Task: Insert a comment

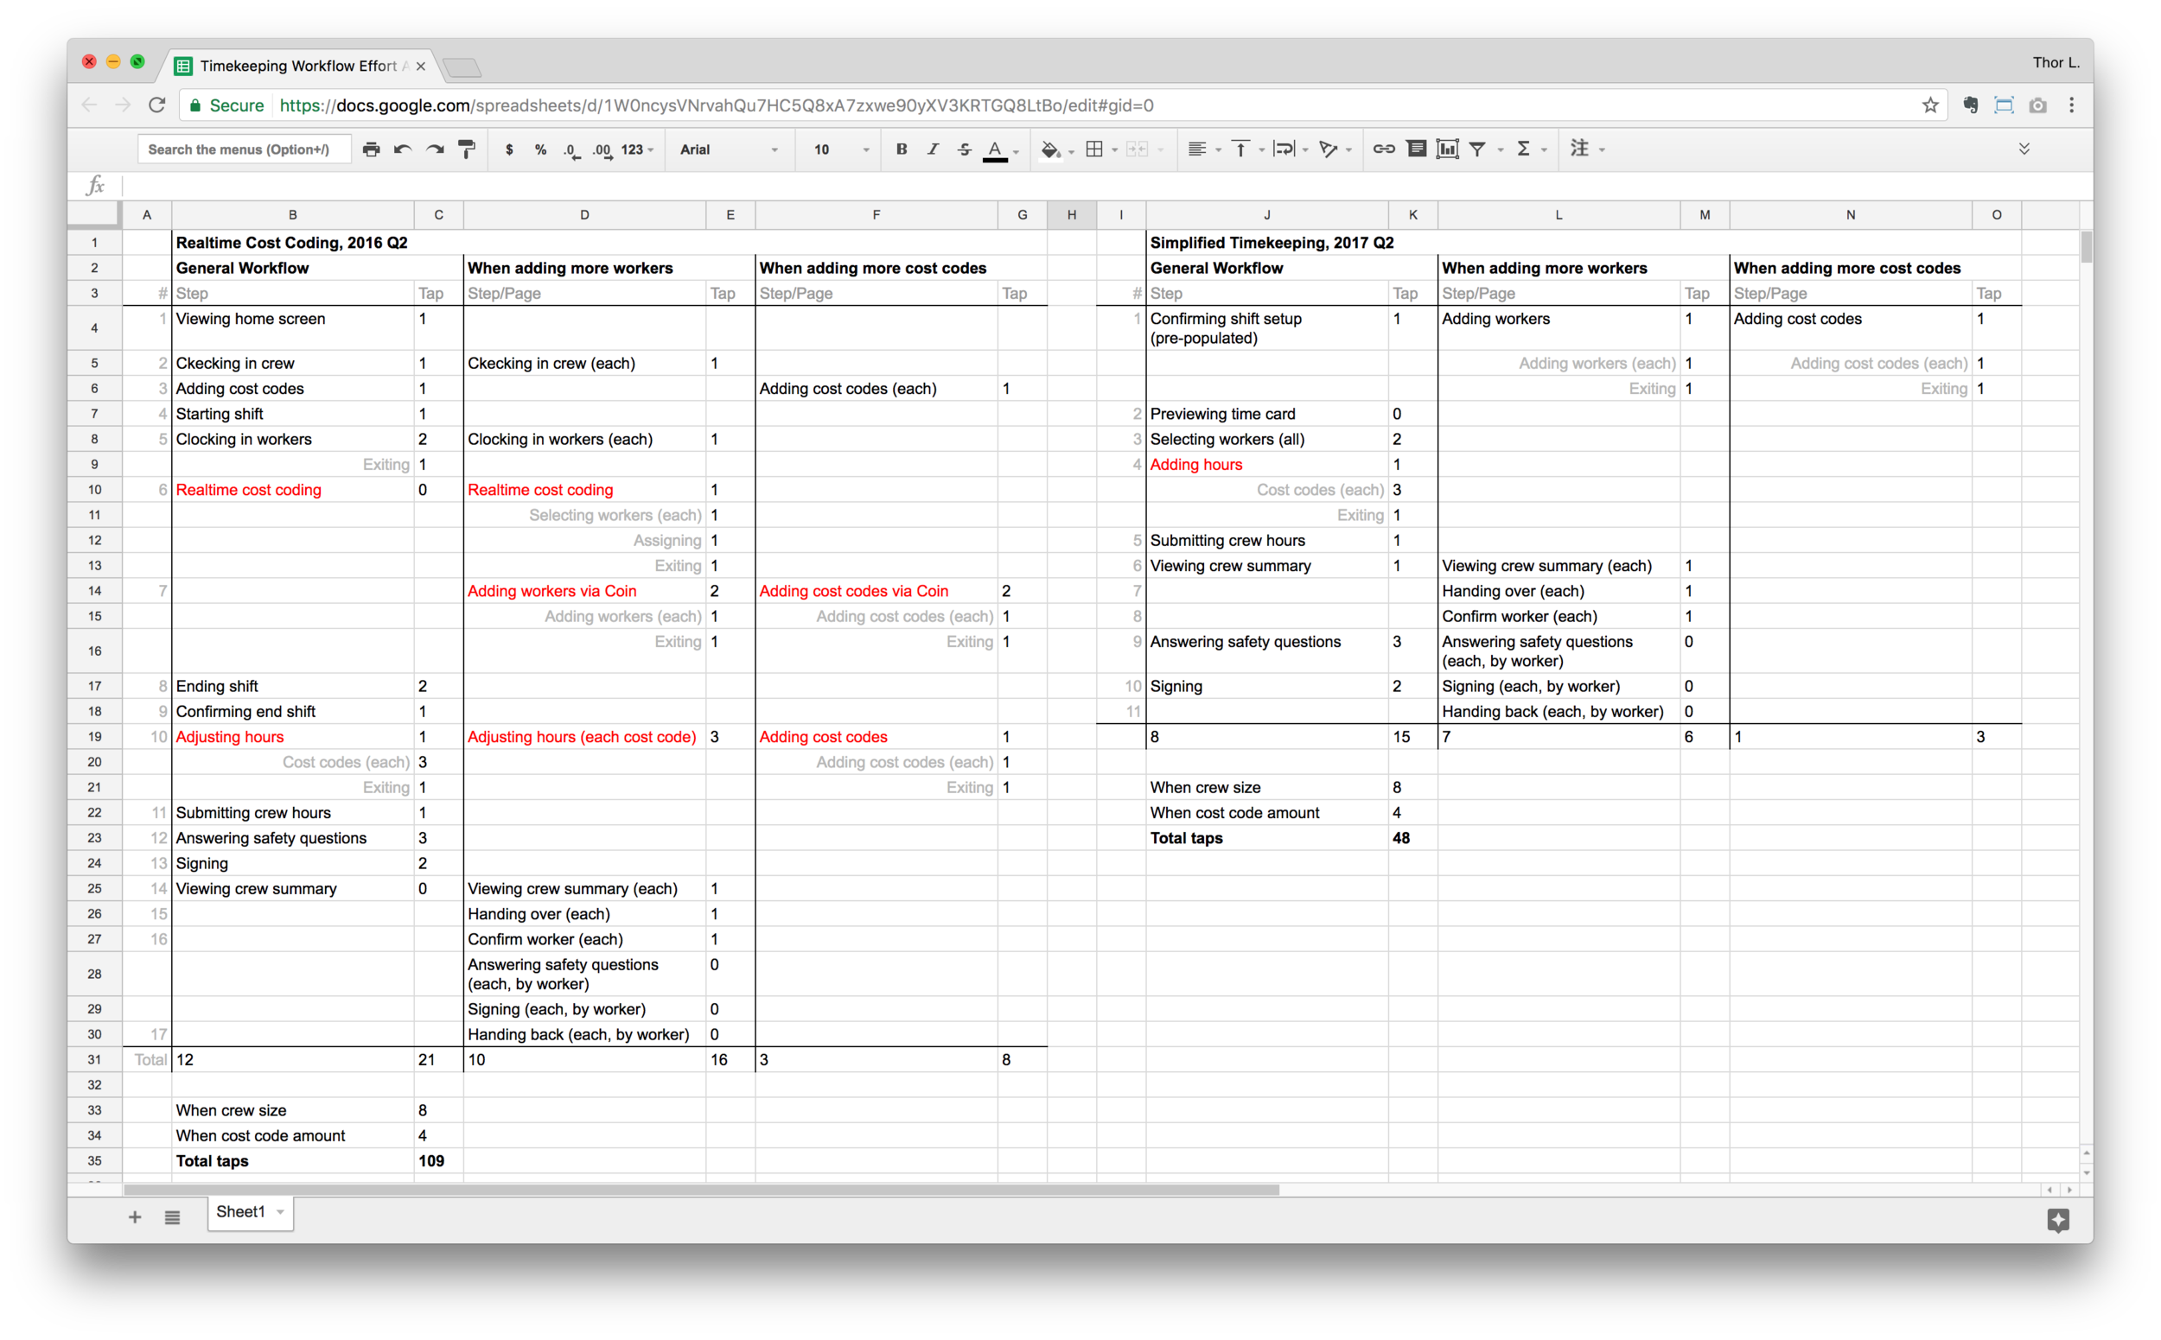Action: (x=1416, y=149)
